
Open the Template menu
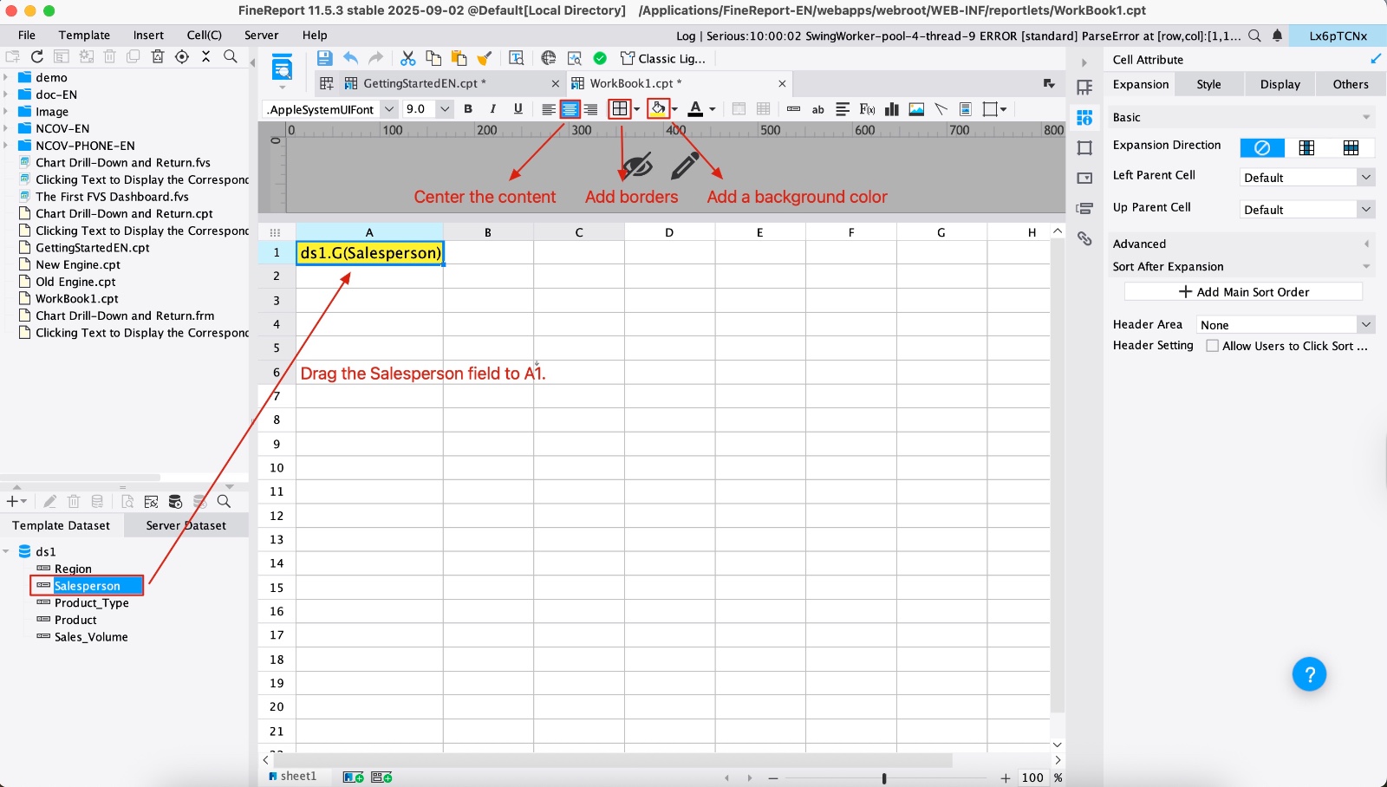(84, 36)
